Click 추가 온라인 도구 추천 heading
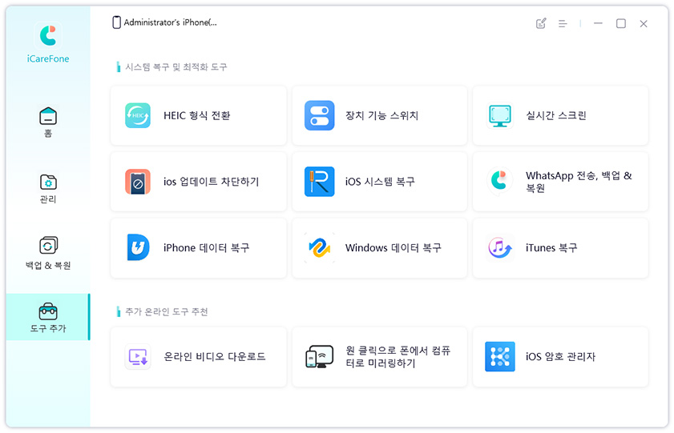This screenshot has width=674, height=433. [x=167, y=311]
